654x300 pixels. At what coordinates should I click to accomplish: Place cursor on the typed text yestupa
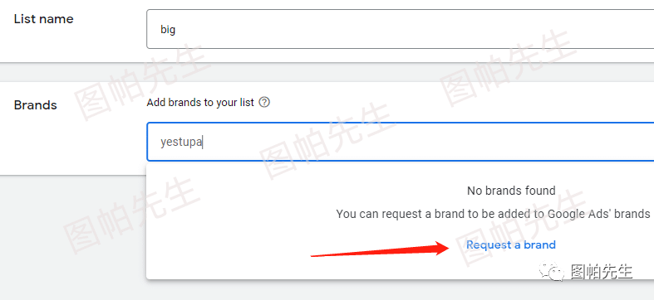[181, 143]
